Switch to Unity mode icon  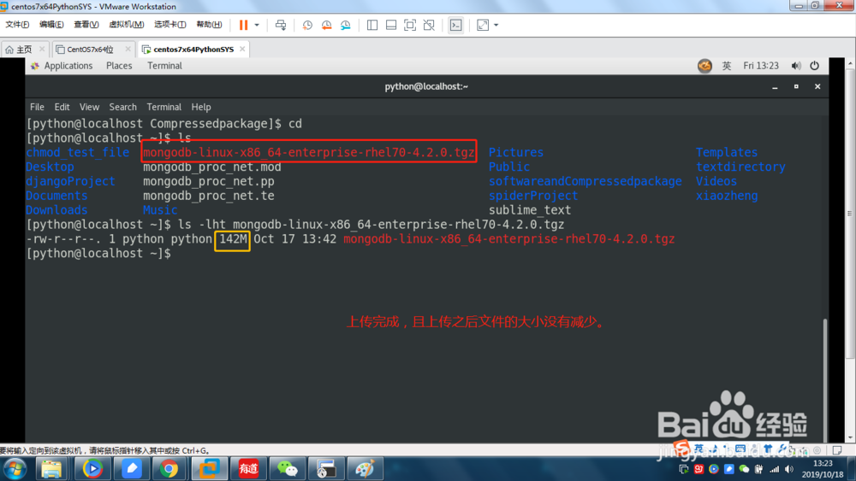point(429,25)
